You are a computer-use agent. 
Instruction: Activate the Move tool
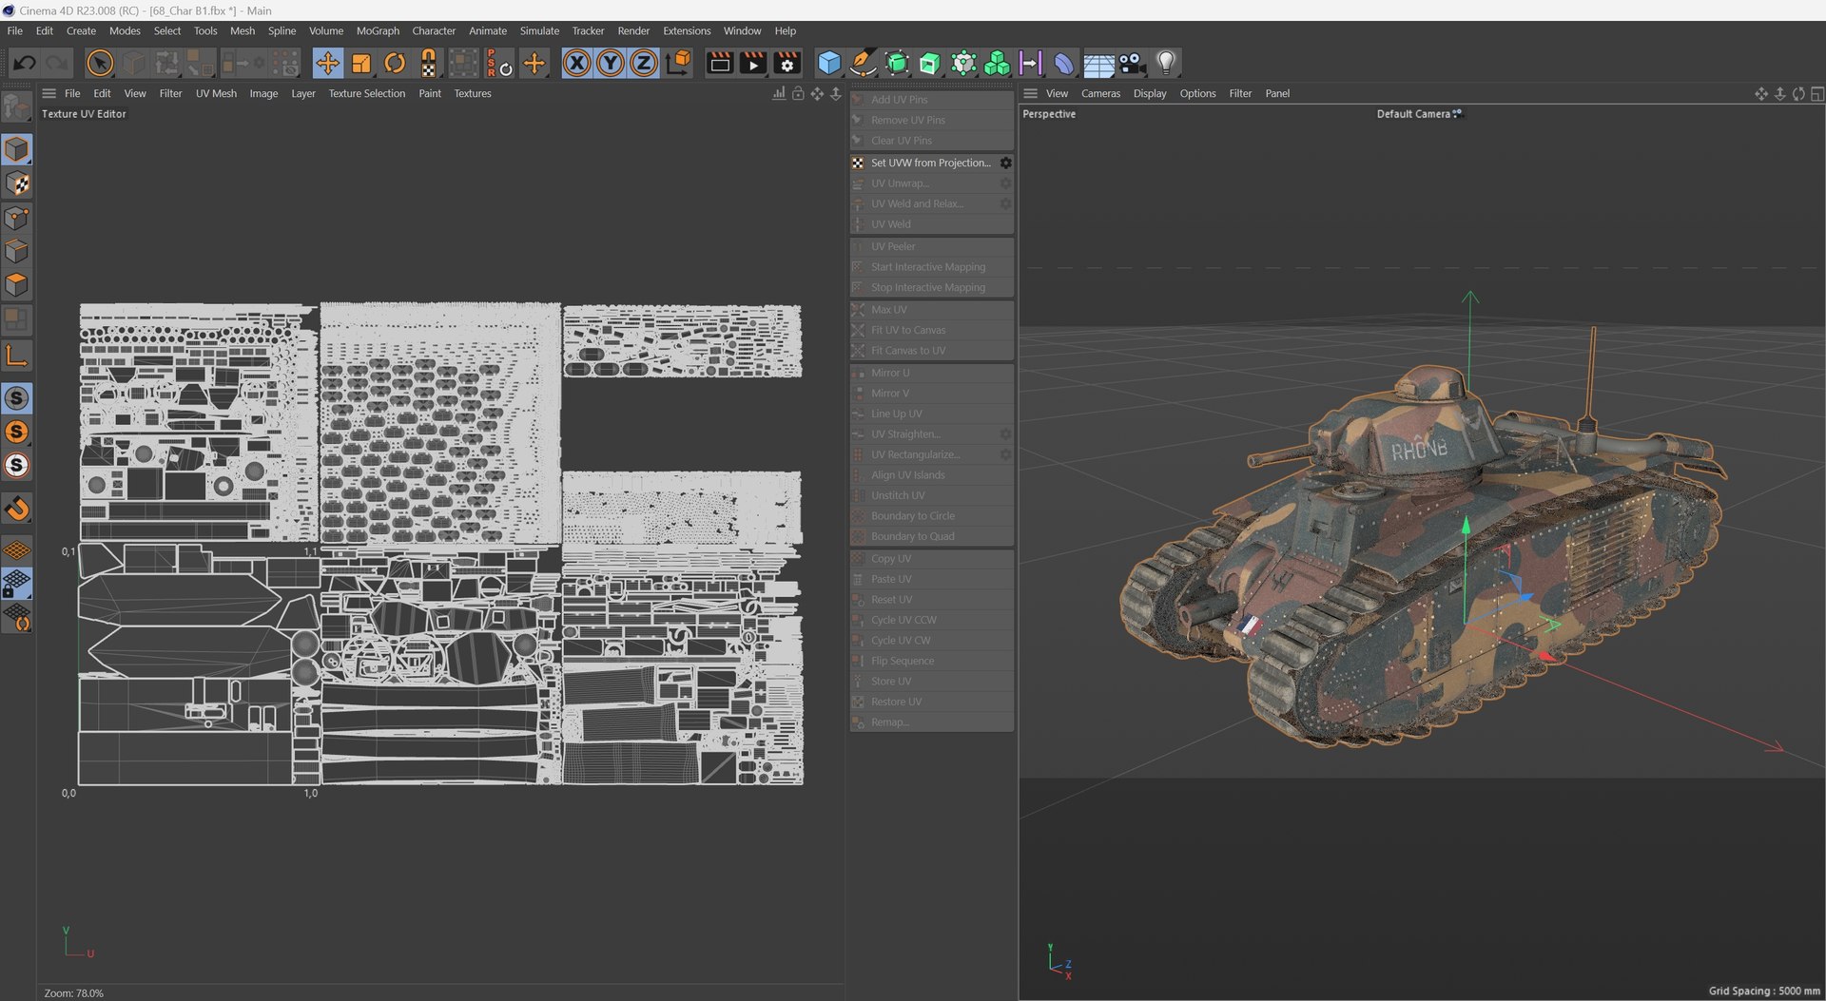pos(327,64)
